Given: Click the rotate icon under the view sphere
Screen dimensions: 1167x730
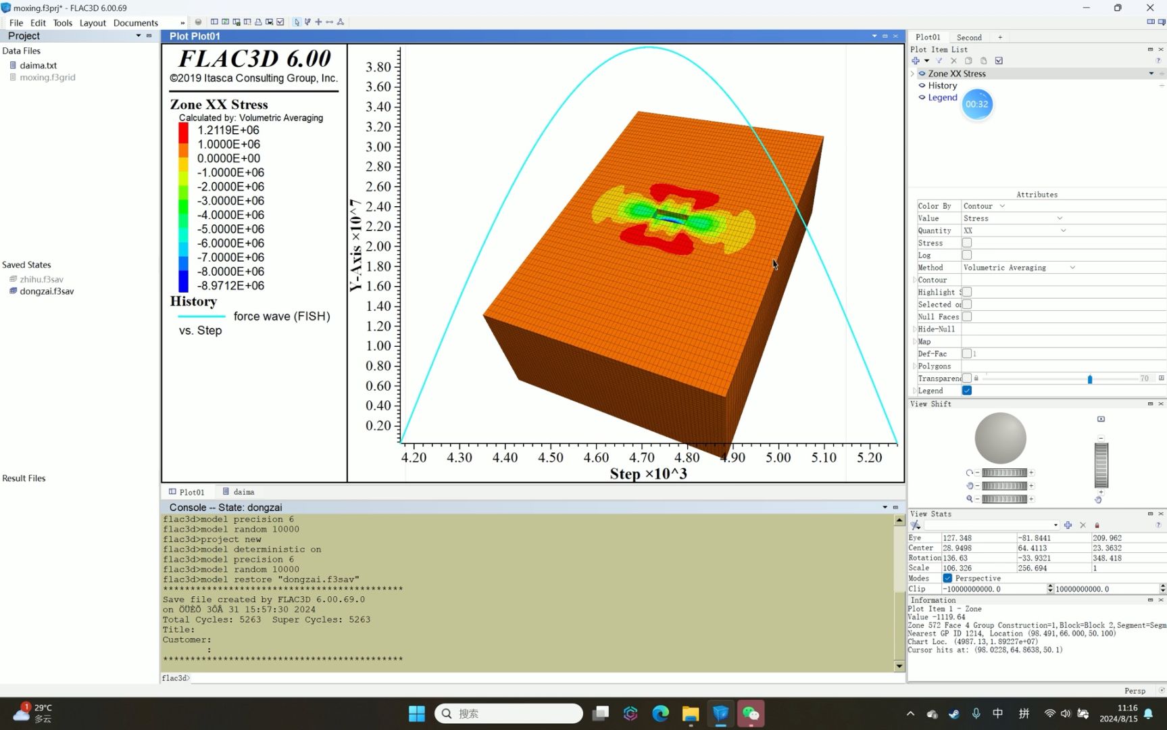Looking at the screenshot, I should tap(970, 472).
